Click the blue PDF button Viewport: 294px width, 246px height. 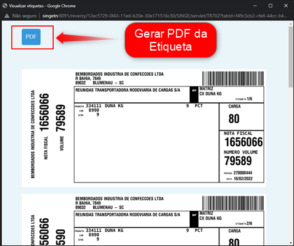[x=31, y=37]
